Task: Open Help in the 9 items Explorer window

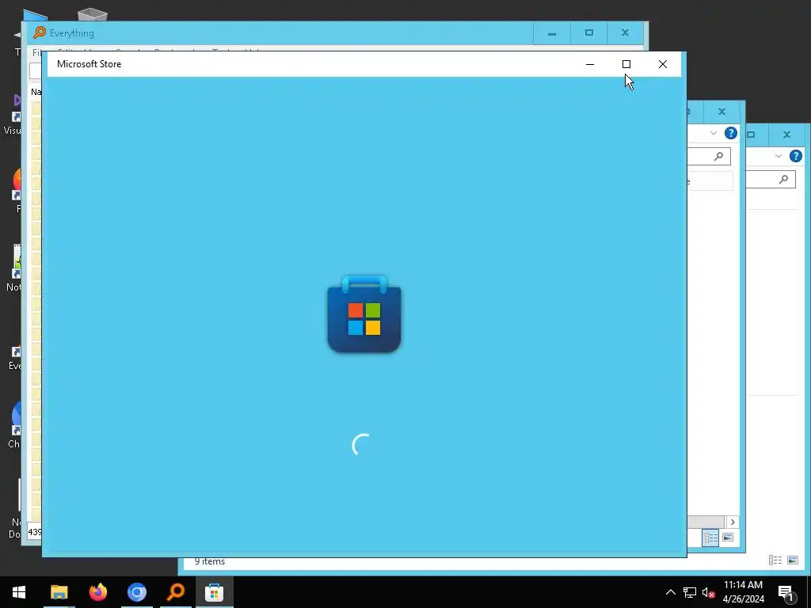Action: 795,156
